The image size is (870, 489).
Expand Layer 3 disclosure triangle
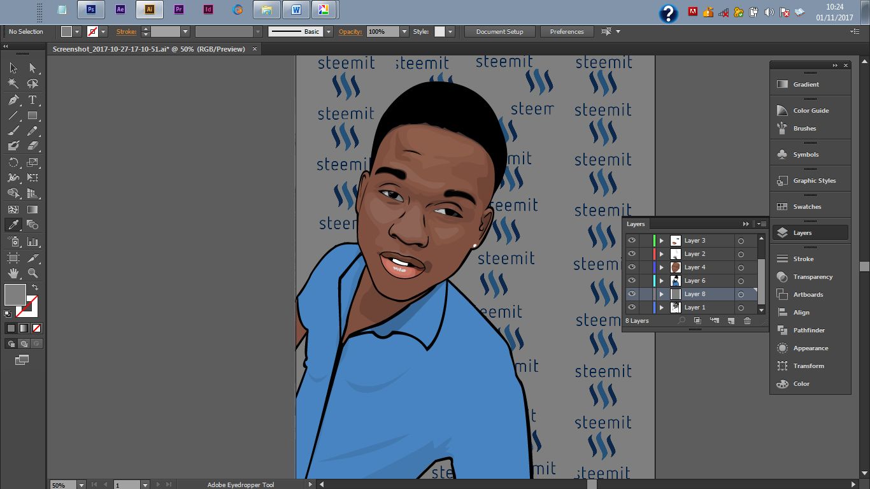[x=662, y=241]
